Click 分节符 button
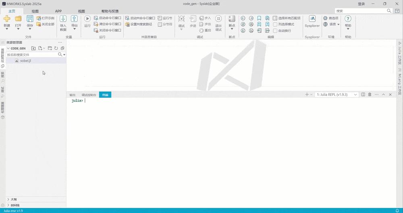This screenshot has width=403, height=213. (x=165, y=24)
